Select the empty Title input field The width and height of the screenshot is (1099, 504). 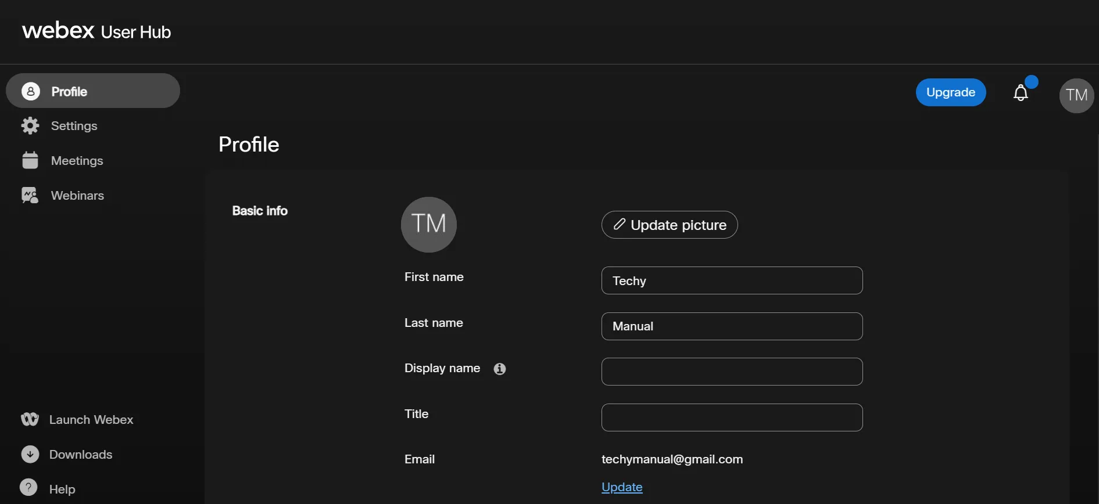[x=732, y=417]
